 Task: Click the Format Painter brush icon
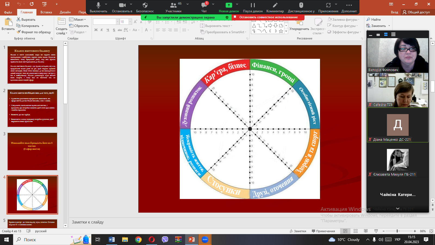(x=18, y=32)
